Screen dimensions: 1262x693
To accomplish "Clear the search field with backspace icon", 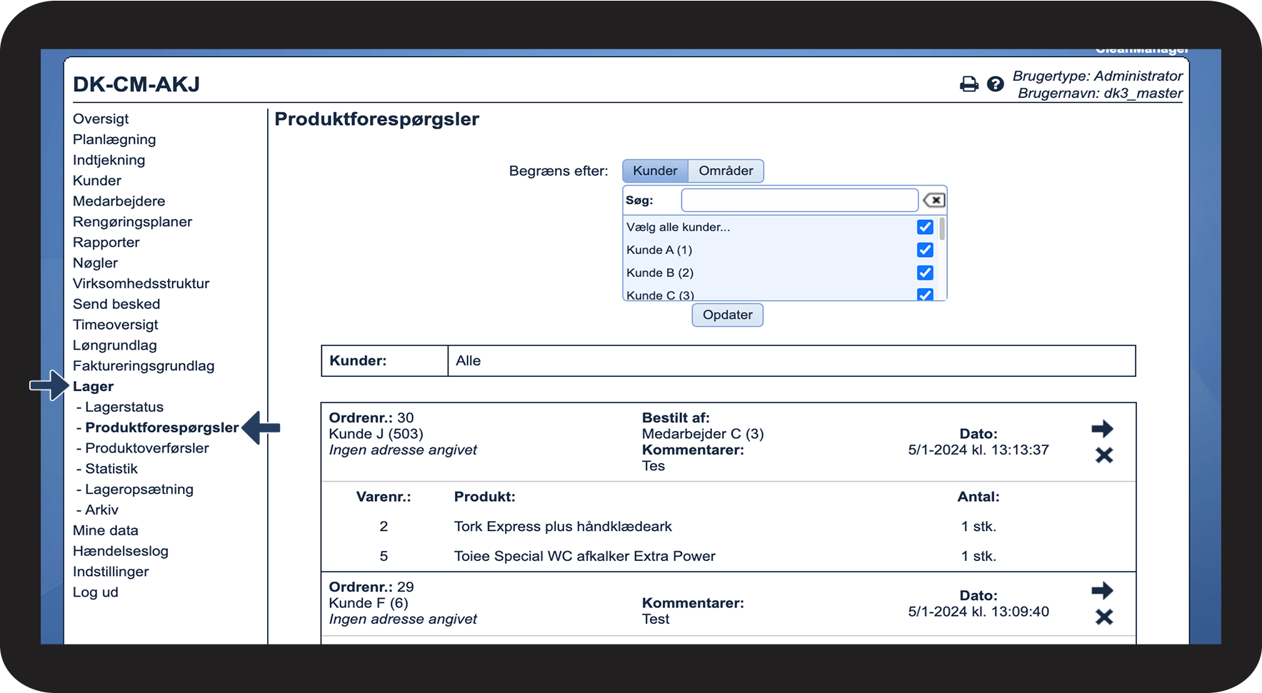I will [934, 201].
